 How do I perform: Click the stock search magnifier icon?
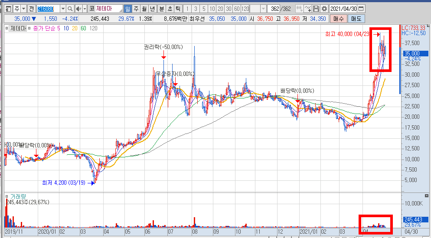70,9
